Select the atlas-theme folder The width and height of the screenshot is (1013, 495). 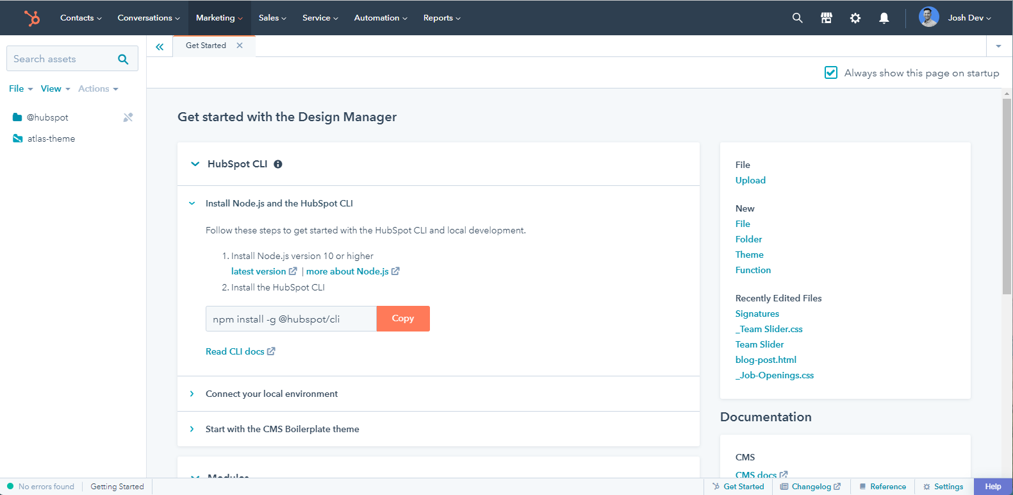pos(51,138)
